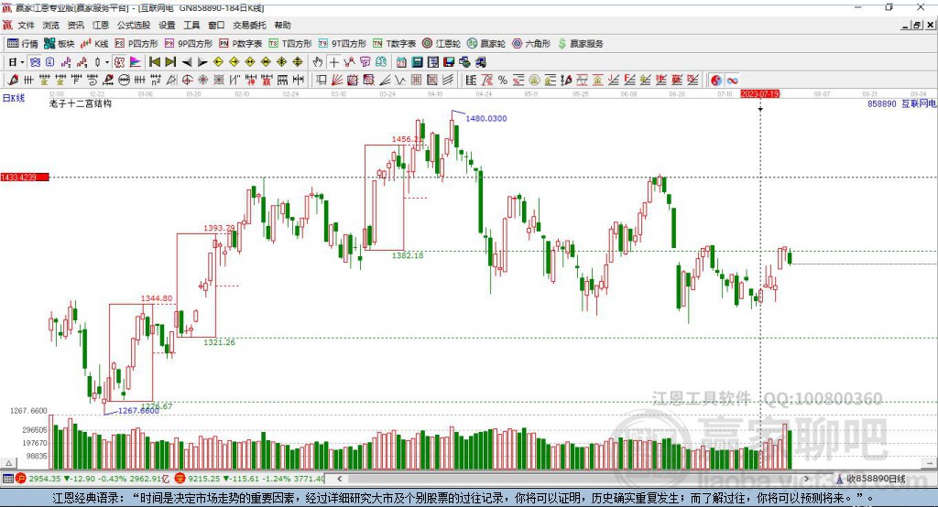Click the 老子十二宫结构 chart label
Screen dimensions: 938x507
(81, 103)
